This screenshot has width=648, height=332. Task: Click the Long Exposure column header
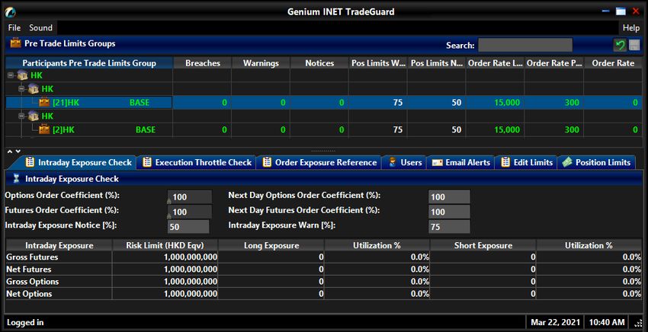tap(271, 245)
